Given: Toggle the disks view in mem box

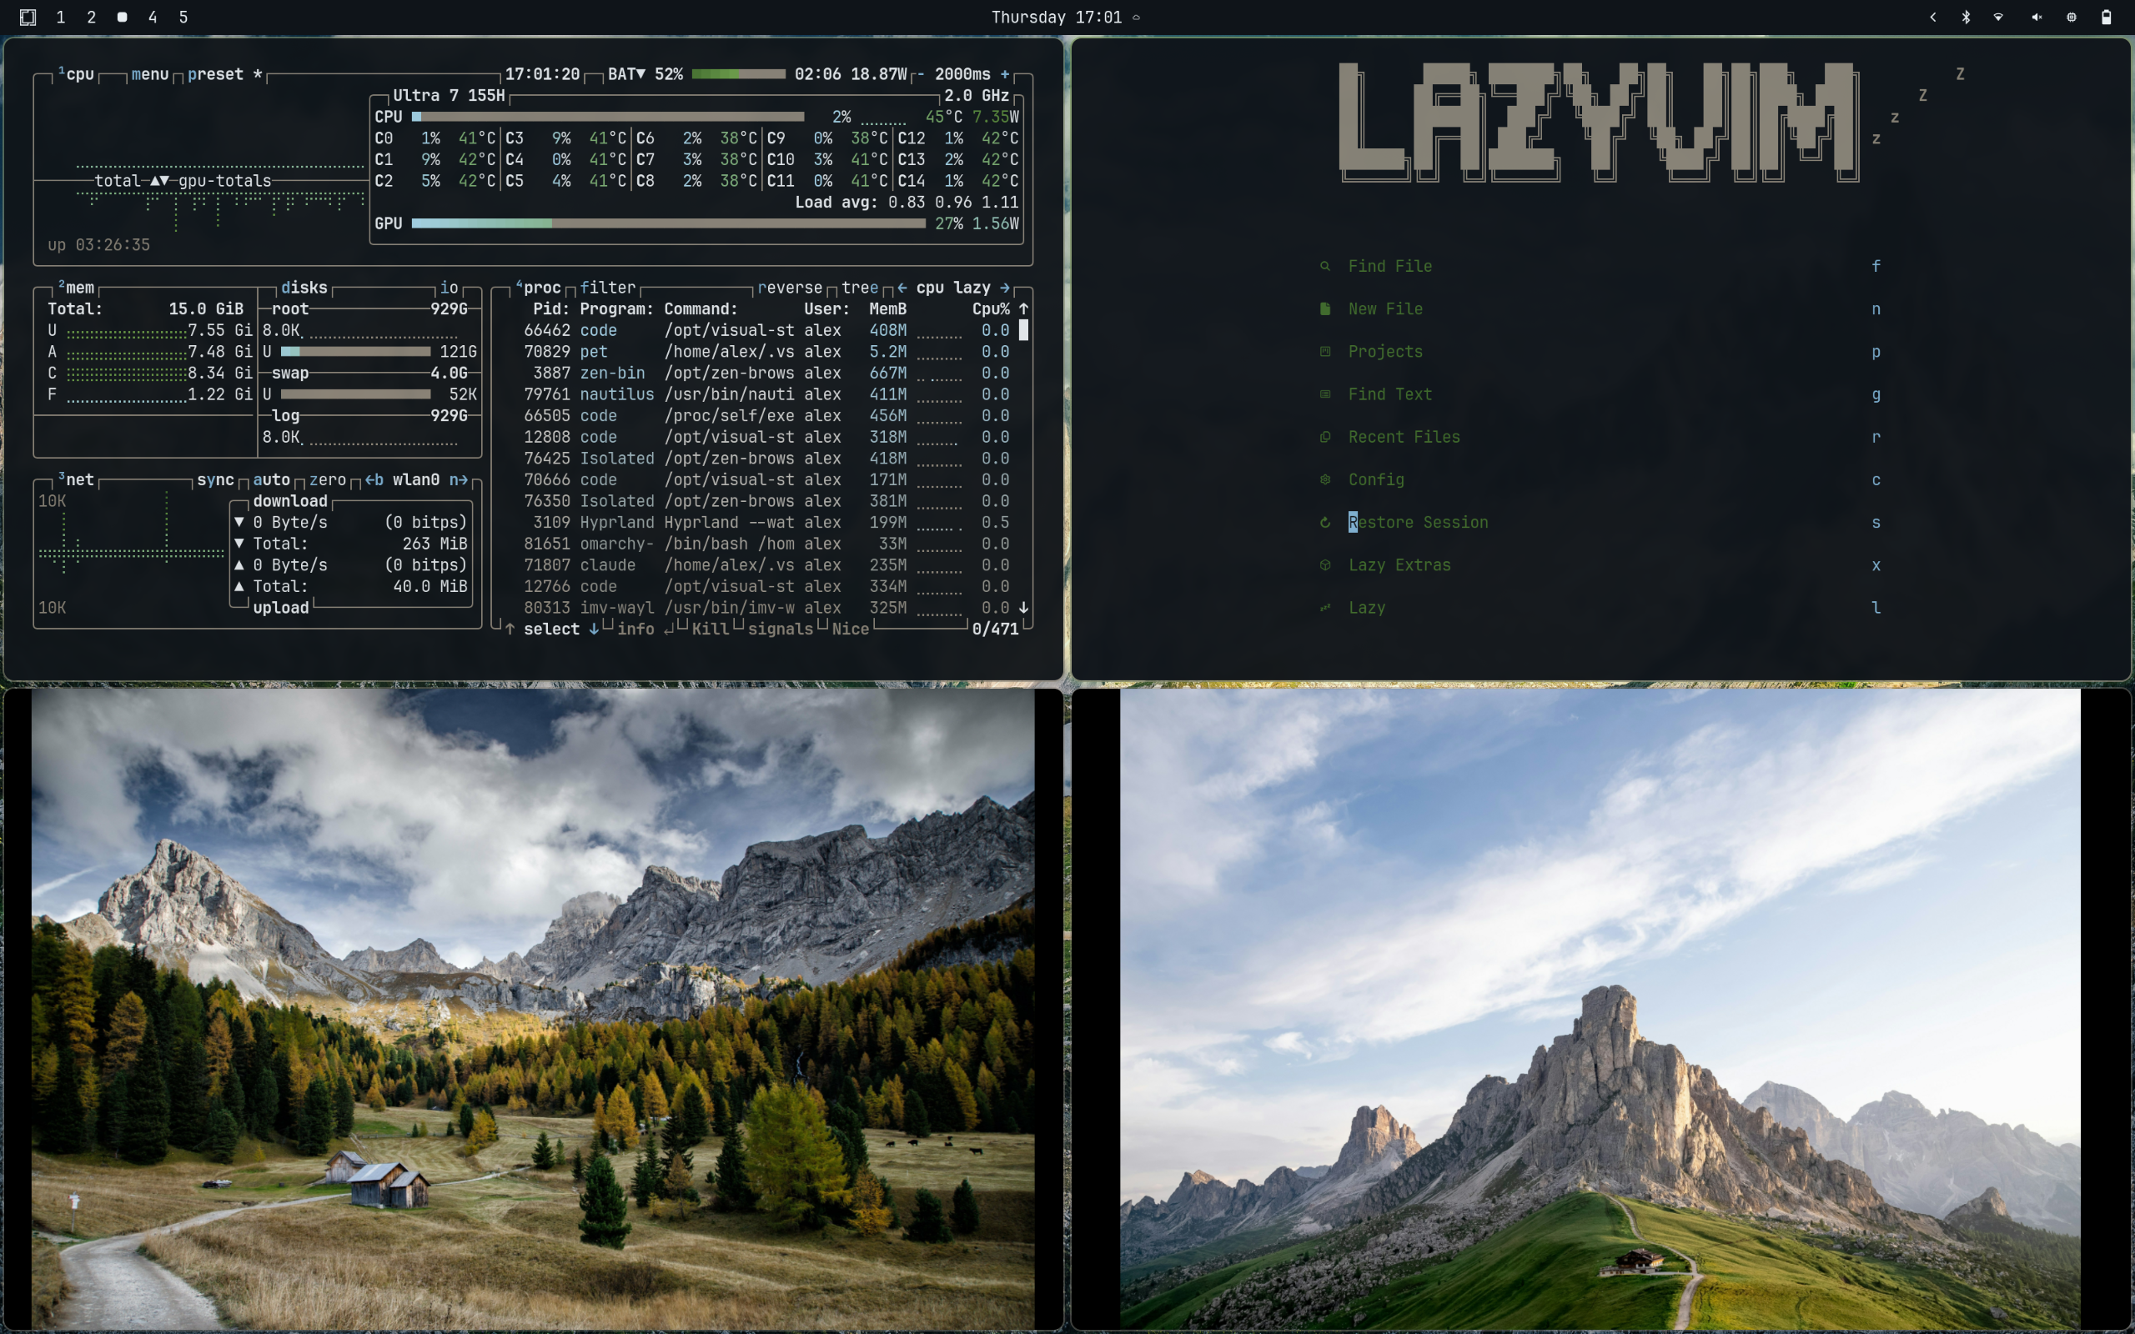Looking at the screenshot, I should [304, 288].
